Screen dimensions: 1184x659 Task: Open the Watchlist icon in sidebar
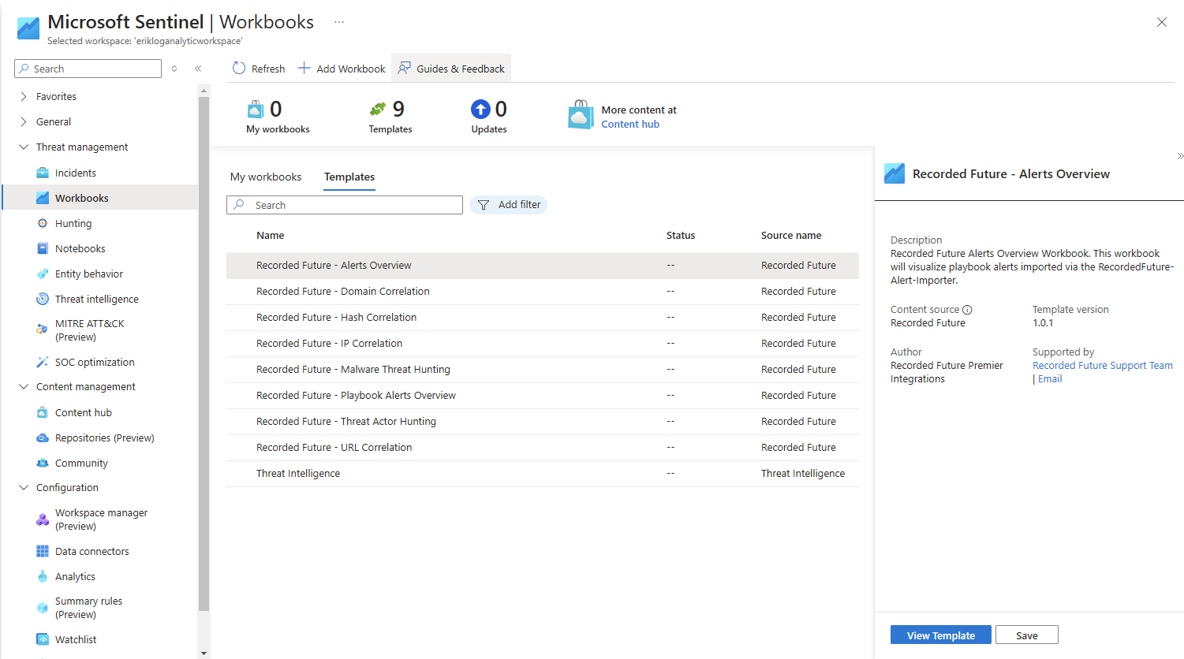(43, 640)
